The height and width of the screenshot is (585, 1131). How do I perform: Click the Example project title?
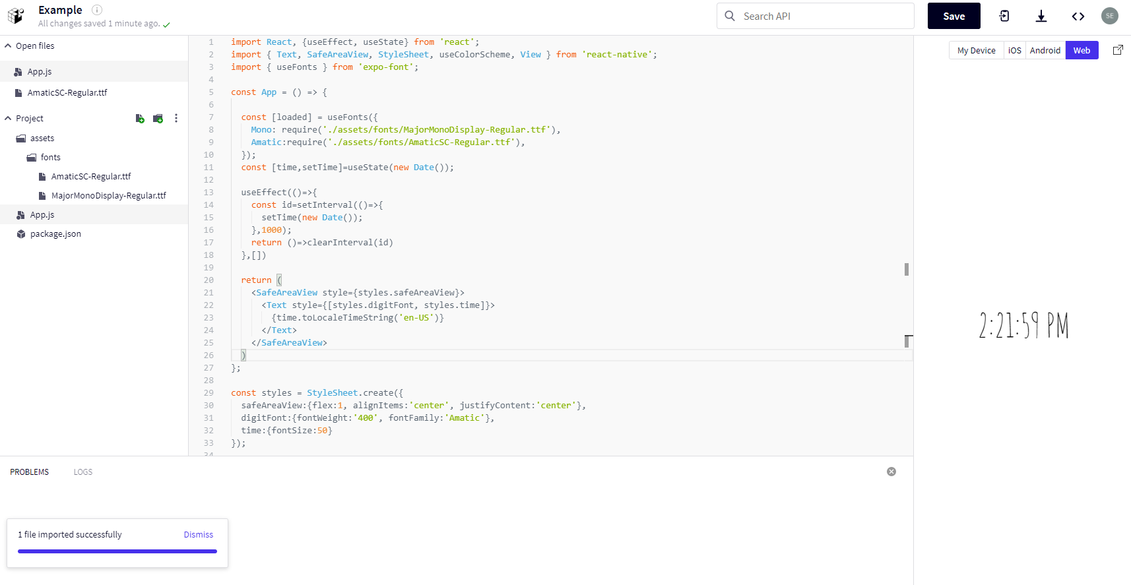click(60, 10)
